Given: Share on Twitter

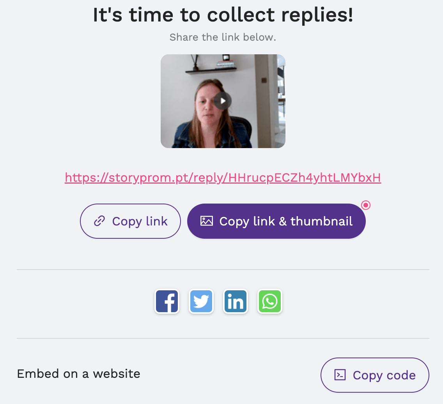Looking at the screenshot, I should pos(201,301).
